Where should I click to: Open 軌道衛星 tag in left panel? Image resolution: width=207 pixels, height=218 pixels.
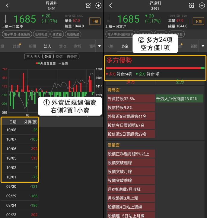(73, 34)
